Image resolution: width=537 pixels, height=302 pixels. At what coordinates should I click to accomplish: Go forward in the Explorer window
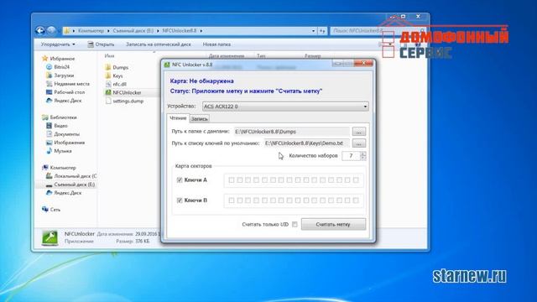tap(51, 31)
